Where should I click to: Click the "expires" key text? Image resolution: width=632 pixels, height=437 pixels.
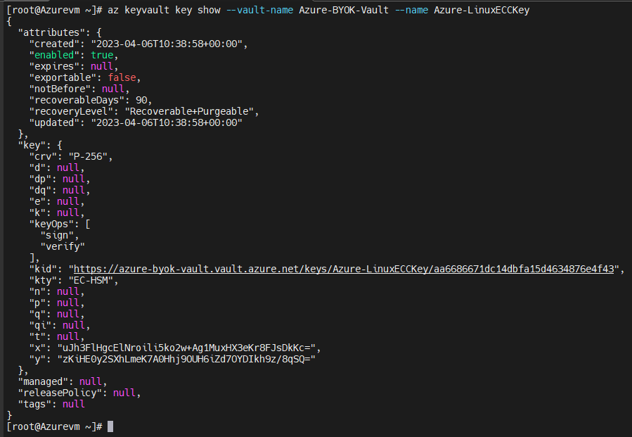pyautogui.click(x=54, y=66)
